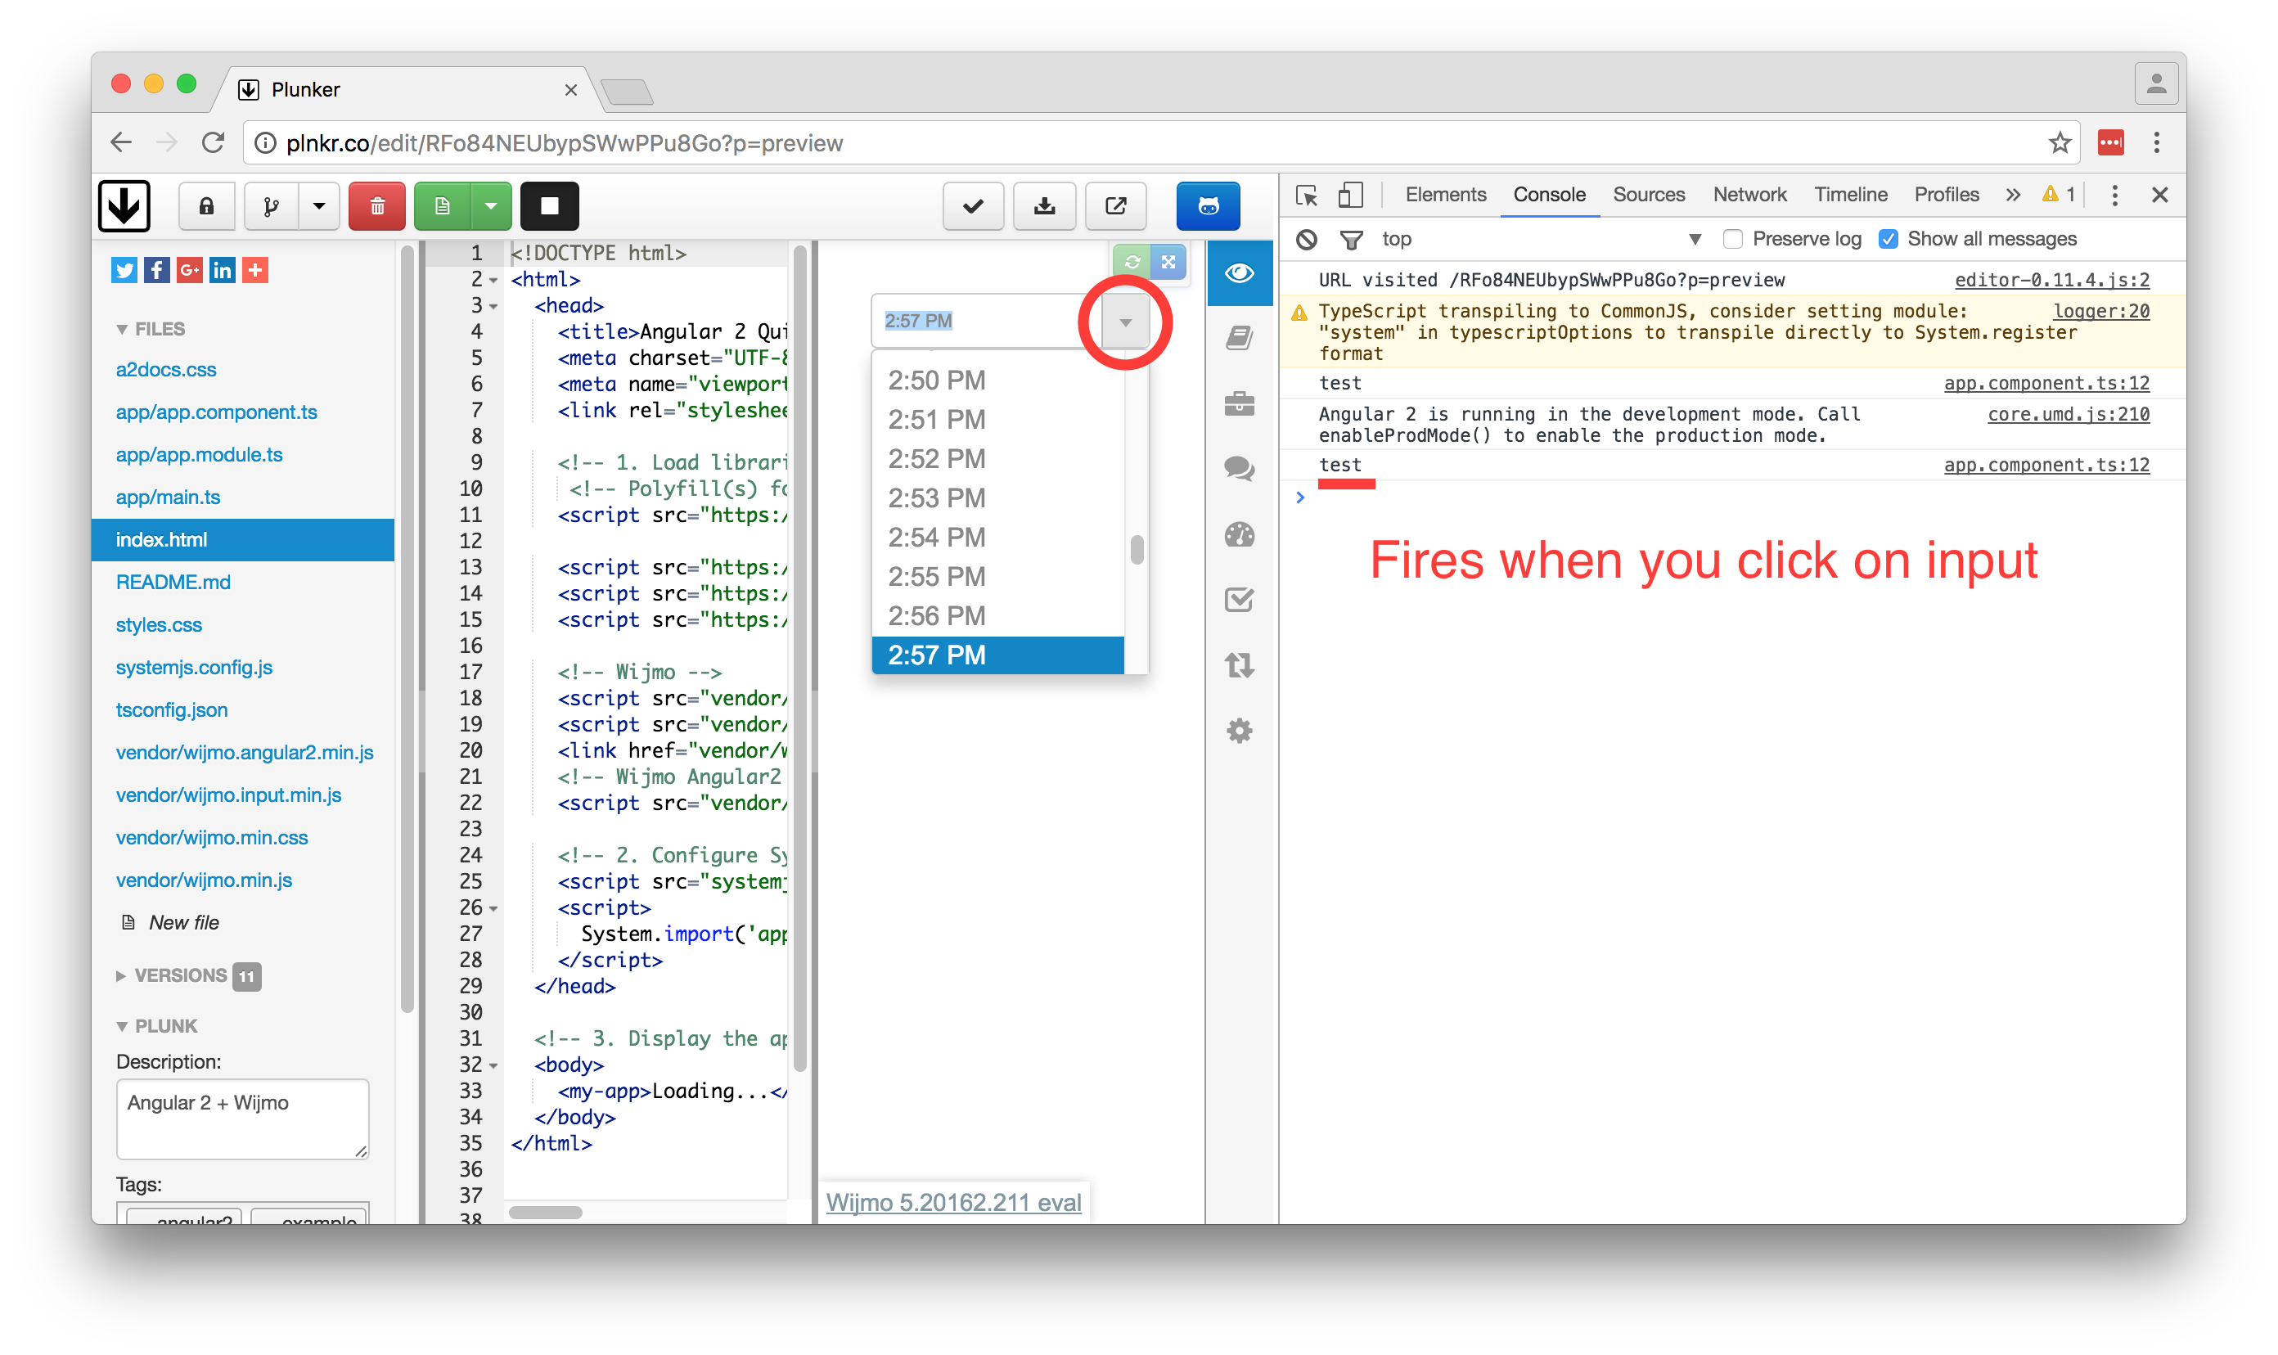Open preview in separate window icon
This screenshot has height=1355, width=2278.
tap(1116, 206)
